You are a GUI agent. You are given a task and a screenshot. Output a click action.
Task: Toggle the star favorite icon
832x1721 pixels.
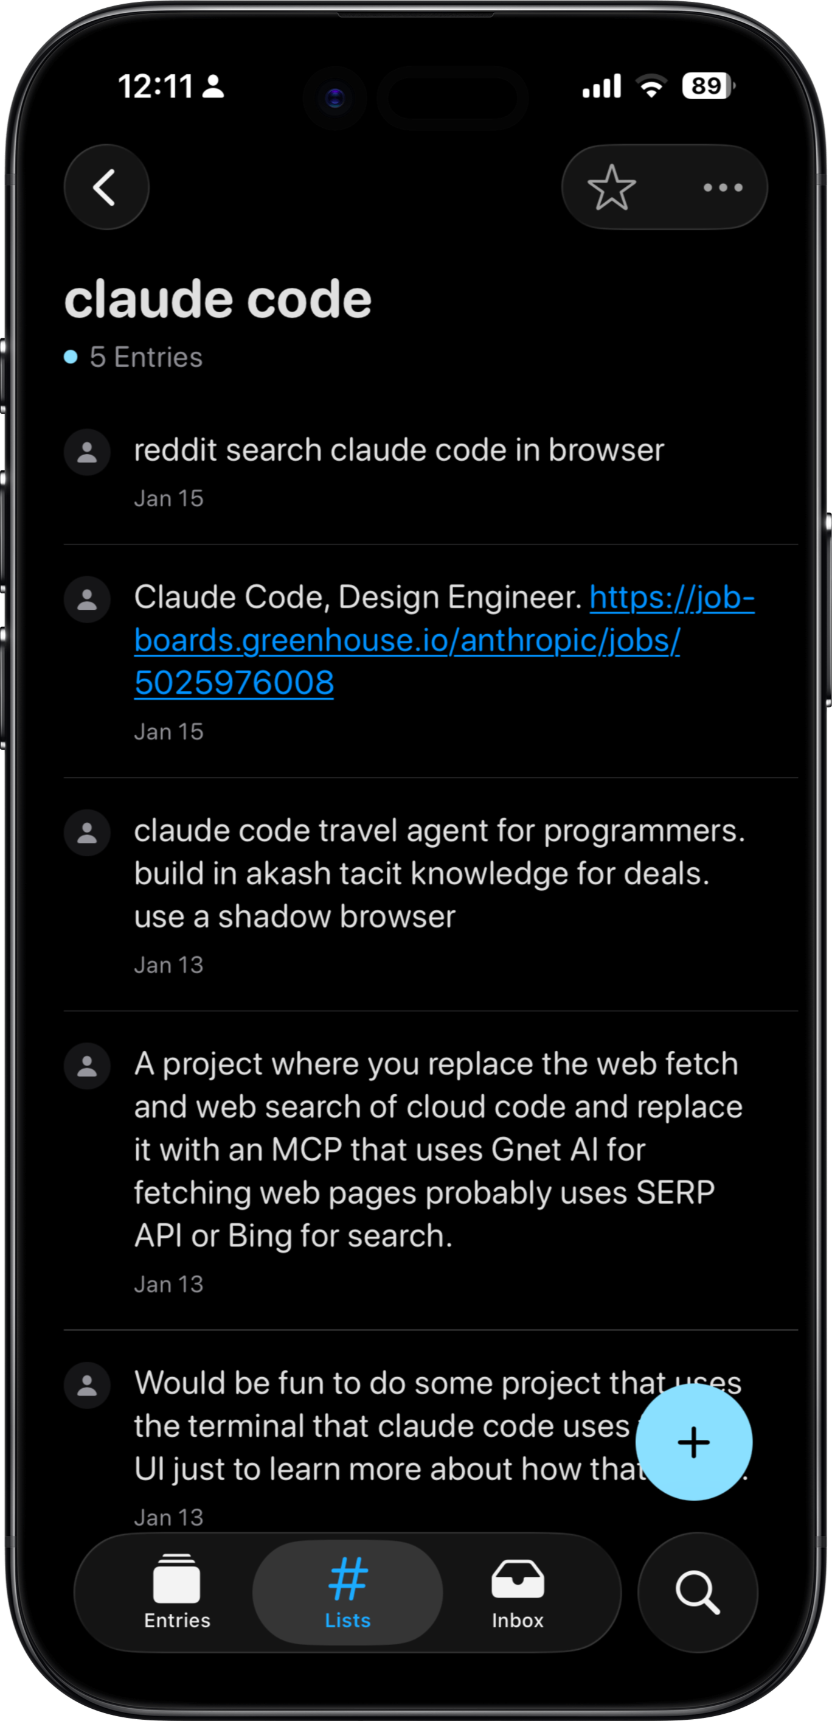tap(611, 187)
